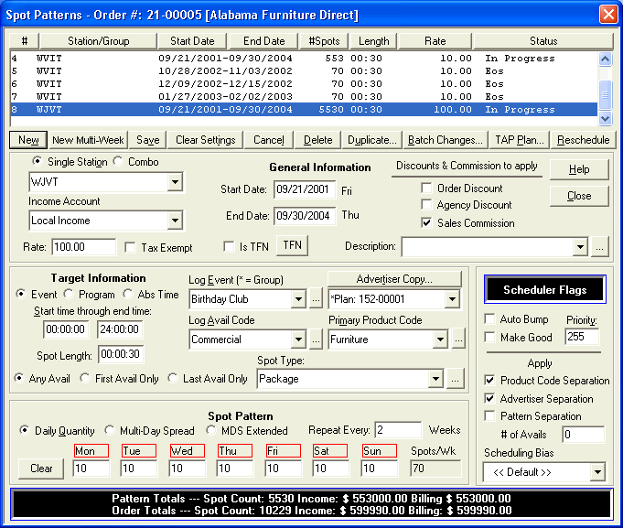Expand the Commercial avail code dropdown

298,339
